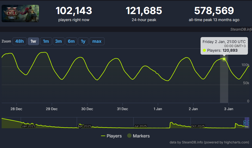Select the 48h zoom range

pos(20,41)
